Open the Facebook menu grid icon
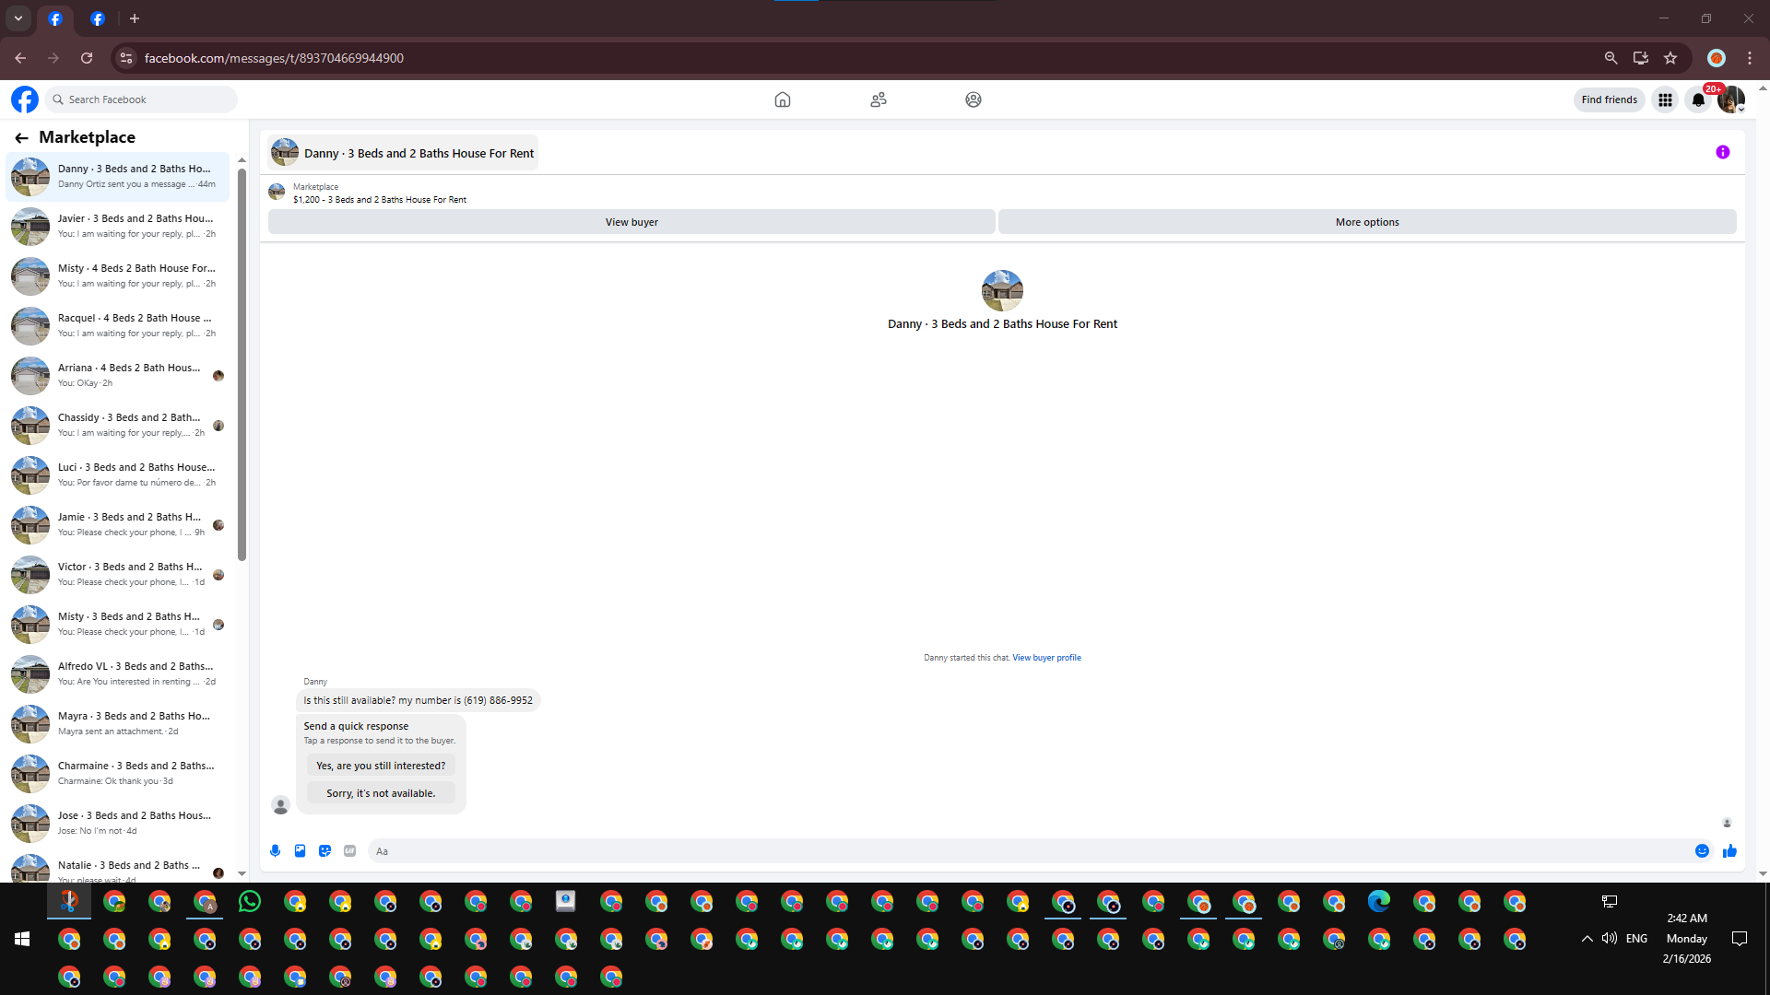 [1665, 99]
